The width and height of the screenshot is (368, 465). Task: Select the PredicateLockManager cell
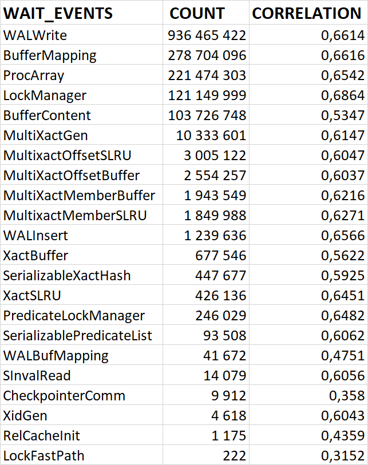click(74, 316)
